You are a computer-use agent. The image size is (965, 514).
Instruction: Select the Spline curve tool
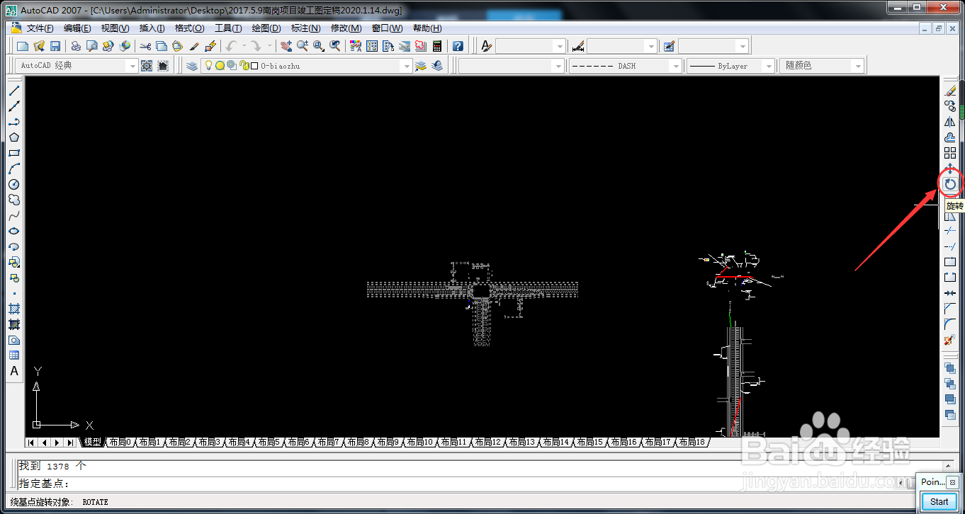pyautogui.click(x=14, y=215)
